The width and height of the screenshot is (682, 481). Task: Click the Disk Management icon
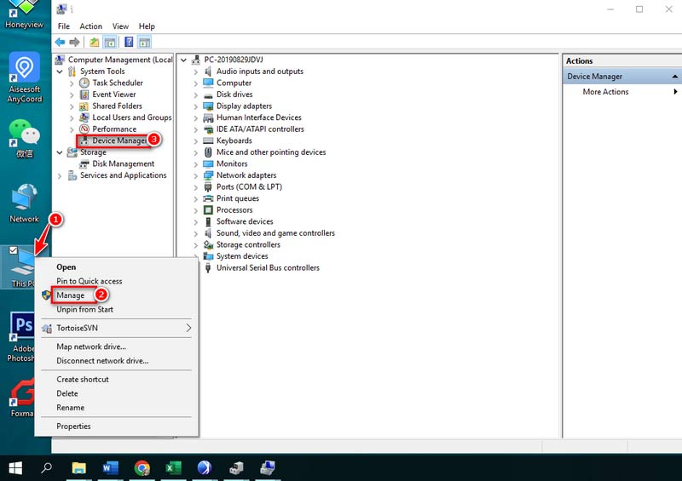click(x=84, y=163)
